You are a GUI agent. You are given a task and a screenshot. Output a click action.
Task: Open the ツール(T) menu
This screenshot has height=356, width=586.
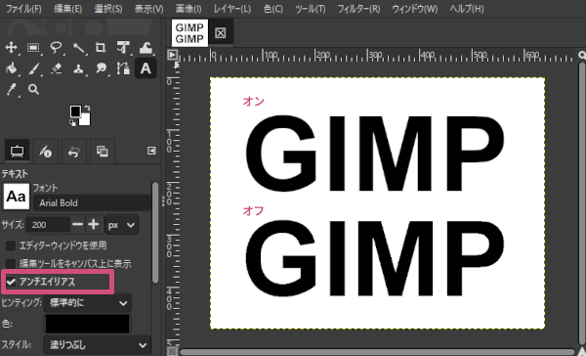click(x=311, y=9)
